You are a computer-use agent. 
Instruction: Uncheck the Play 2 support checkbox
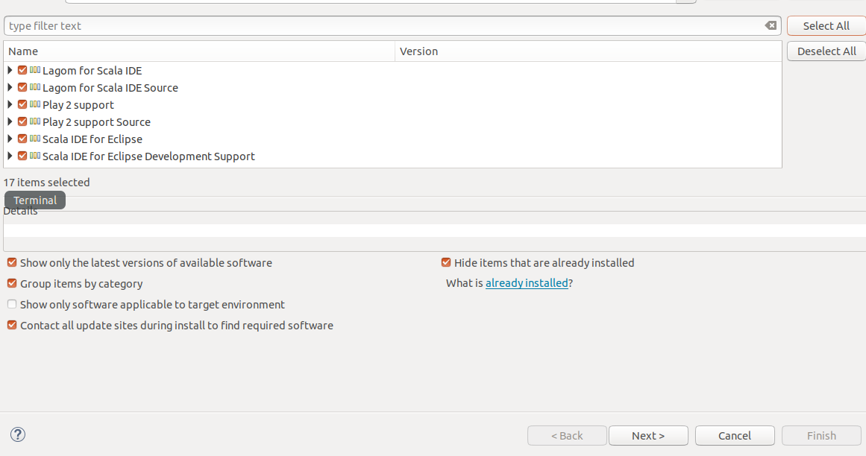coord(22,104)
